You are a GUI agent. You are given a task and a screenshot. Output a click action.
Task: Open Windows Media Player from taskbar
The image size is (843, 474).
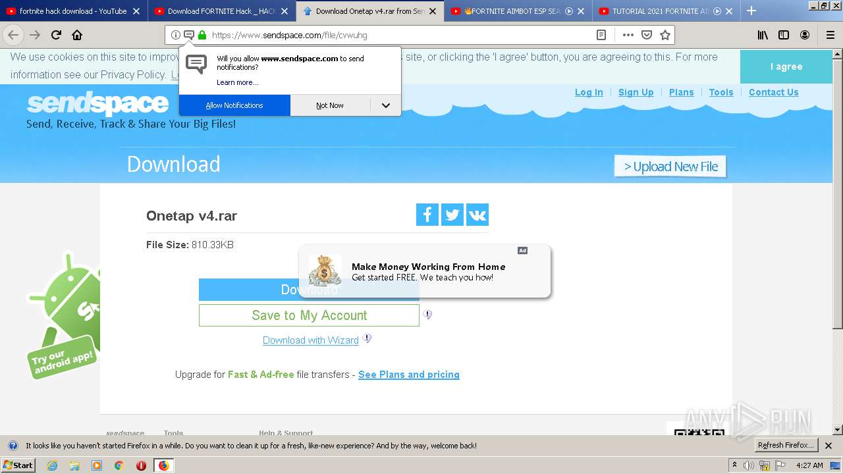point(97,465)
